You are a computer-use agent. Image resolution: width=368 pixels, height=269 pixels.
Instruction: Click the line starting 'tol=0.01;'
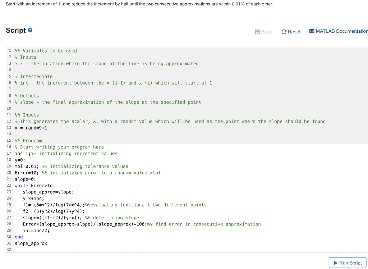(72, 167)
